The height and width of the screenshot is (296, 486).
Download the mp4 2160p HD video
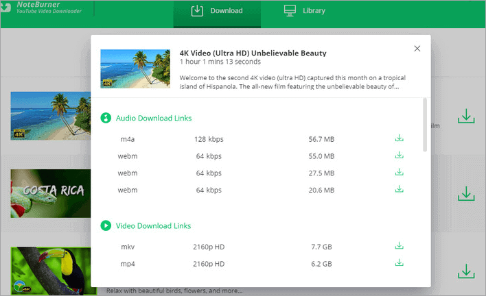(x=400, y=263)
